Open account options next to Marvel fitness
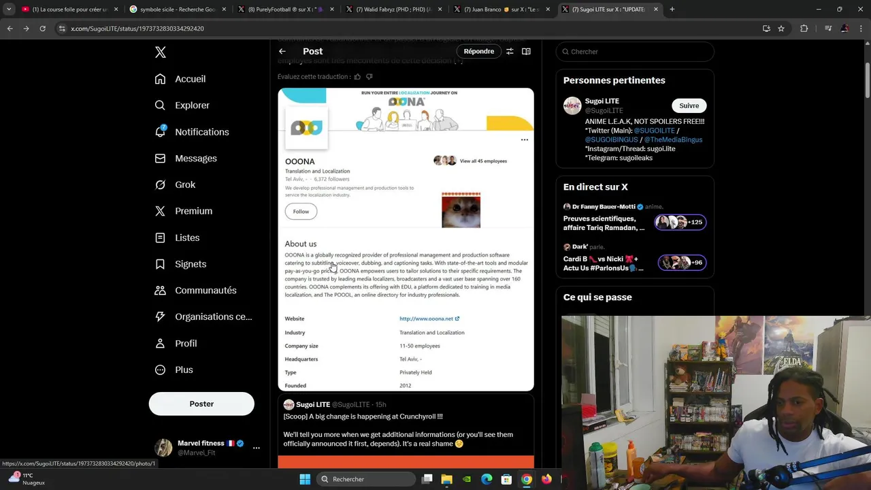This screenshot has height=490, width=871. (x=257, y=448)
